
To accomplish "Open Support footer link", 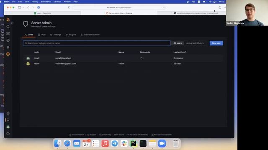I will (x=92, y=135).
